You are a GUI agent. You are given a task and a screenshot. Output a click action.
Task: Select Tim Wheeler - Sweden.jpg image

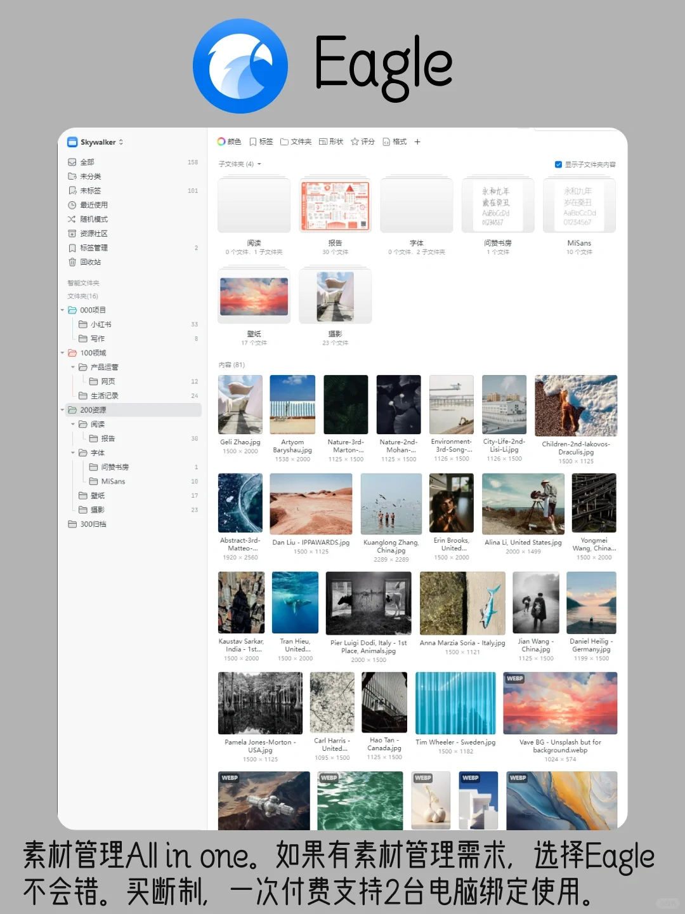click(455, 703)
